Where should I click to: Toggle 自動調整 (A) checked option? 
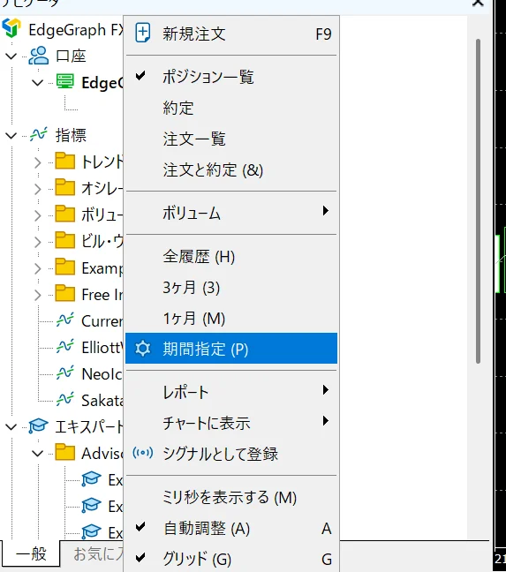(231, 528)
